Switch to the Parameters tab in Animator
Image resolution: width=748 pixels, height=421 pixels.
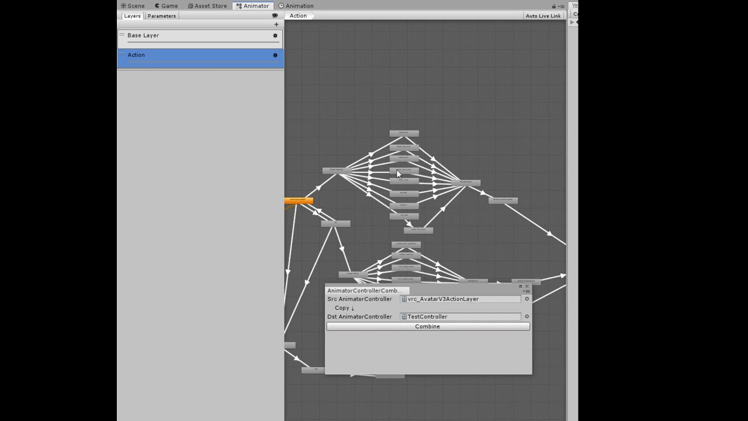tap(161, 16)
